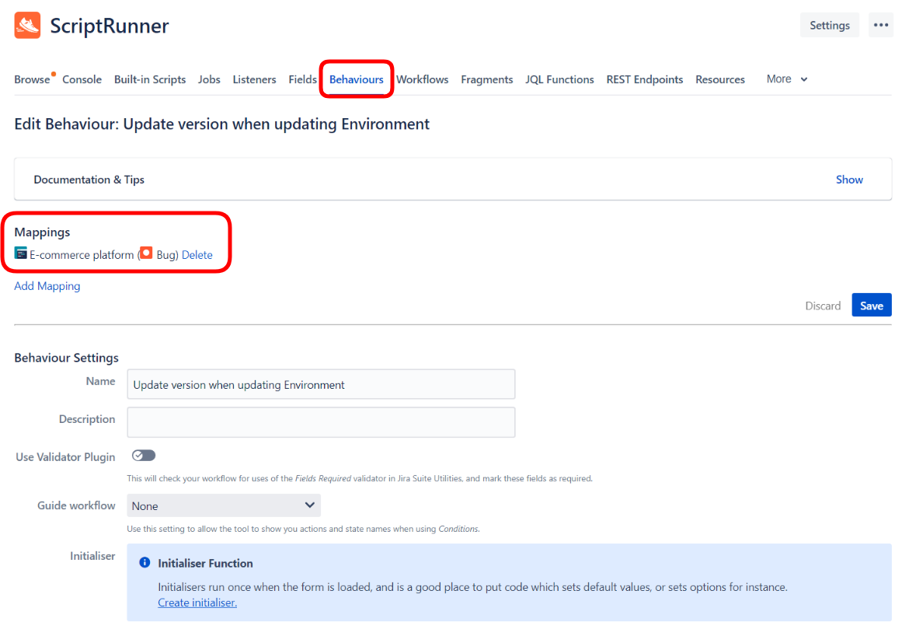902x629 pixels.
Task: Delete the E-commerce platform mapping
Action: 197,255
